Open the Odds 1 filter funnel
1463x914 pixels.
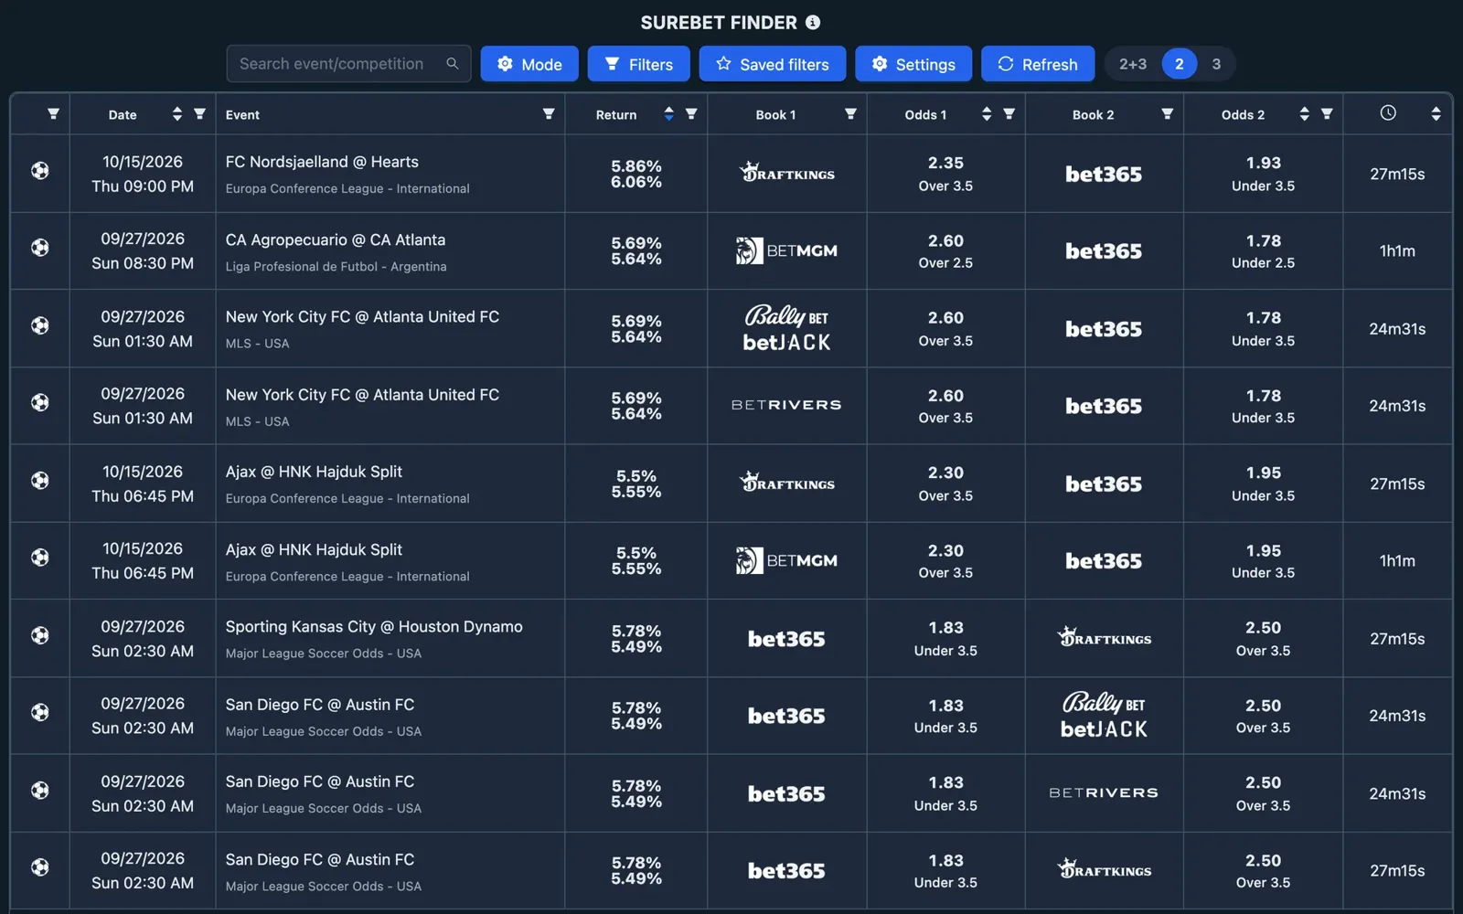point(1009,114)
